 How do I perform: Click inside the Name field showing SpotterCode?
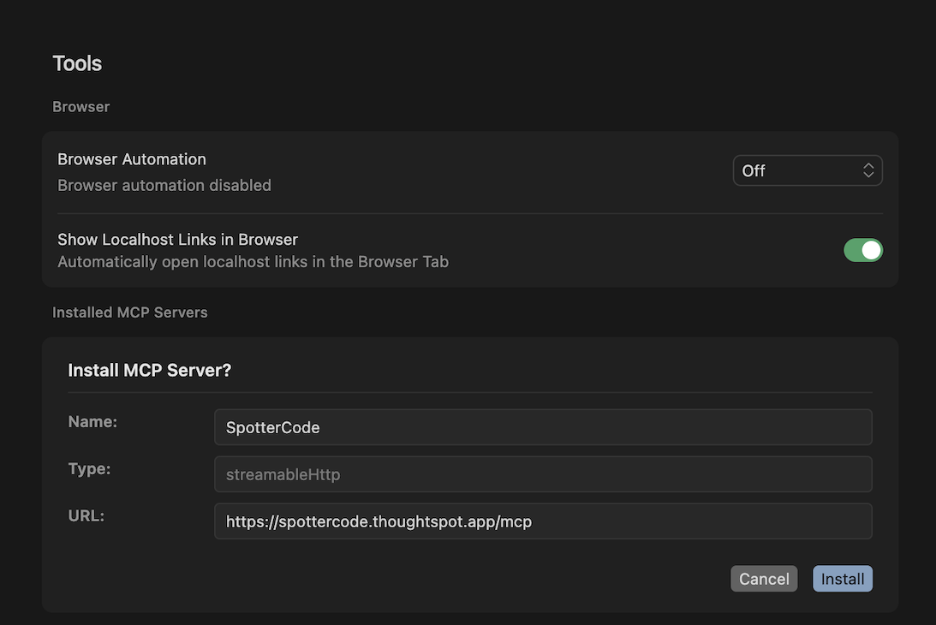click(x=543, y=426)
